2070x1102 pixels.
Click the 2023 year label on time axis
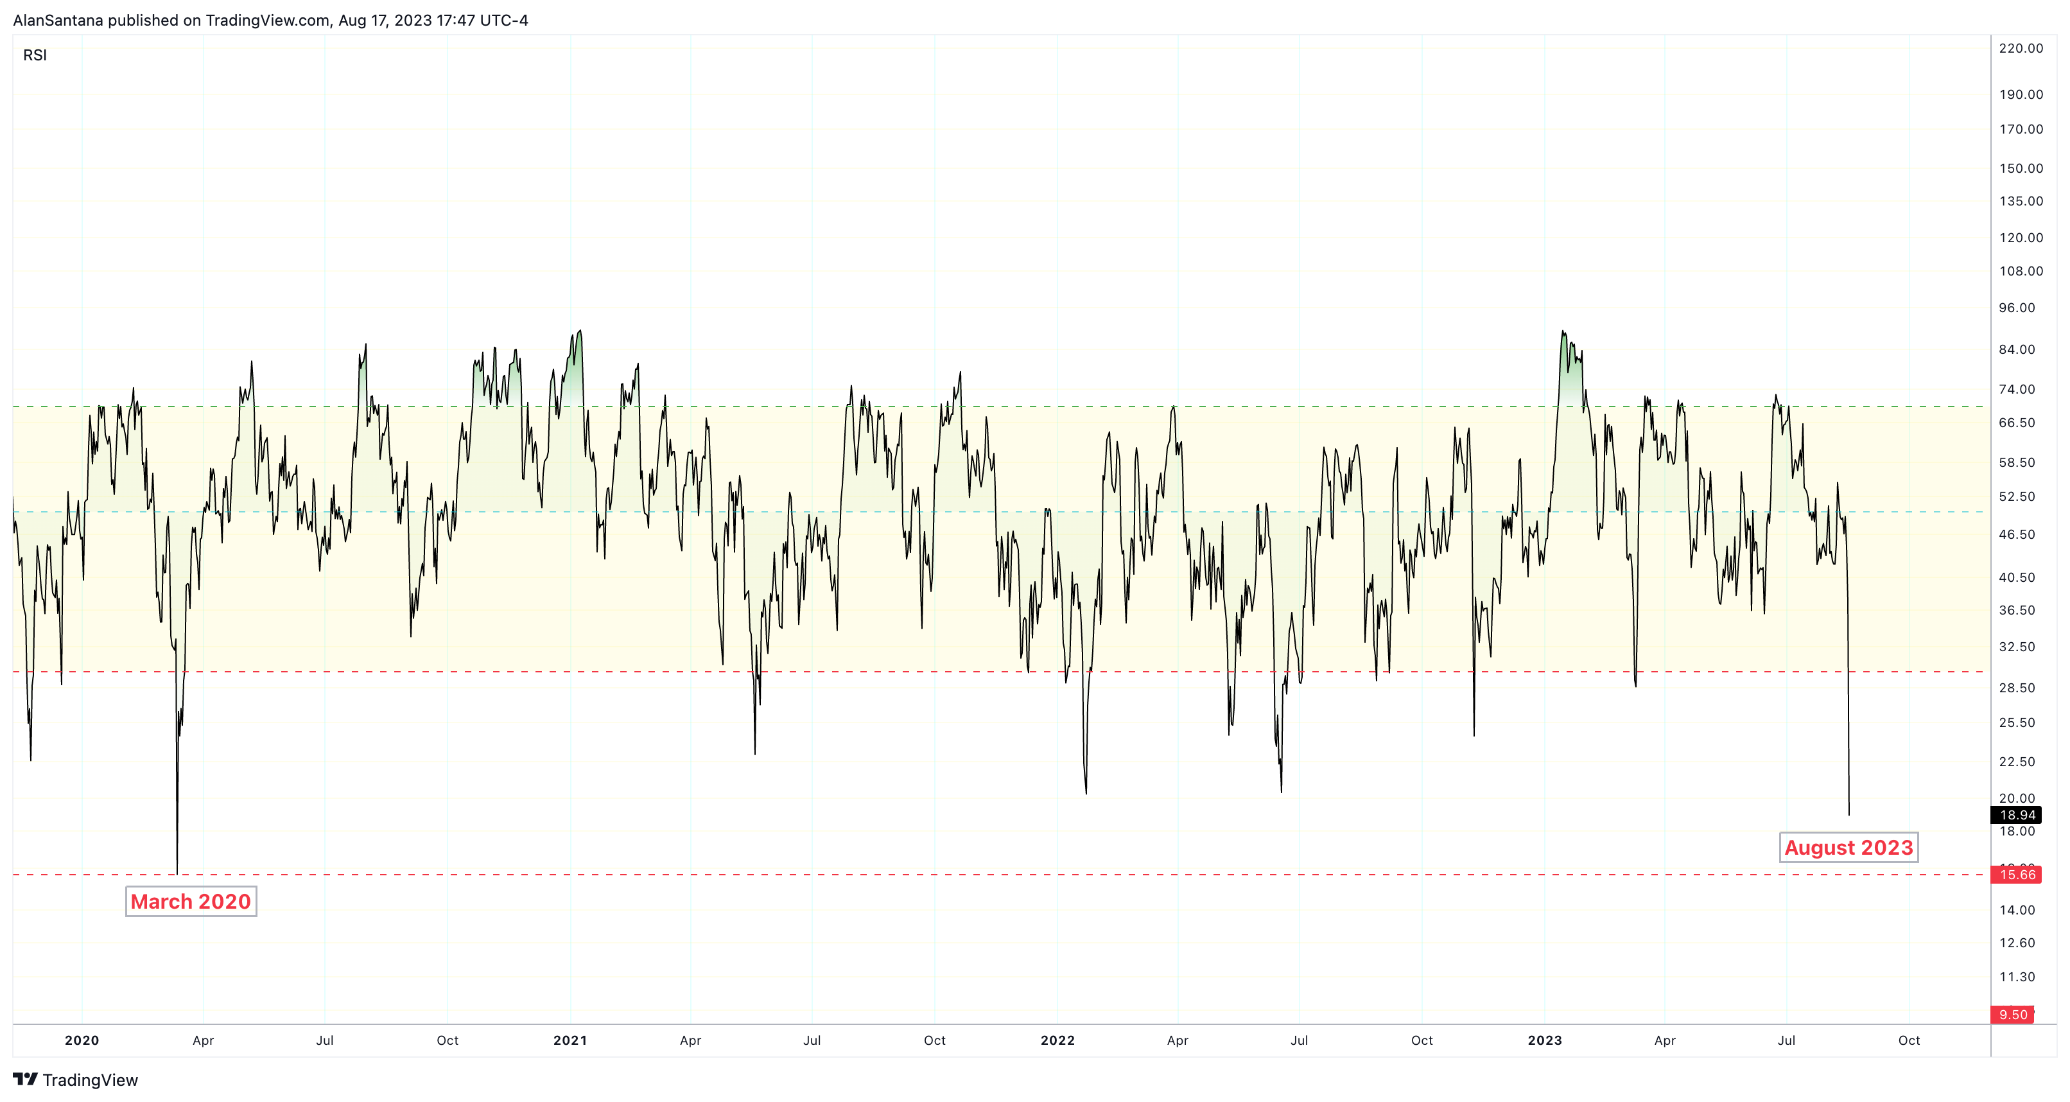pyautogui.click(x=1544, y=1040)
